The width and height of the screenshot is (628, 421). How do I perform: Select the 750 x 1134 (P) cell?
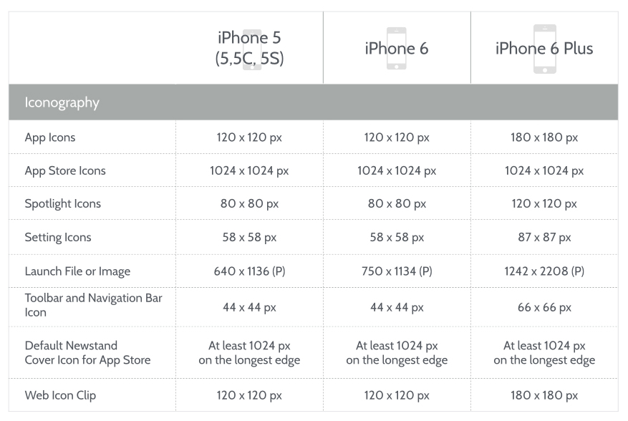click(397, 271)
